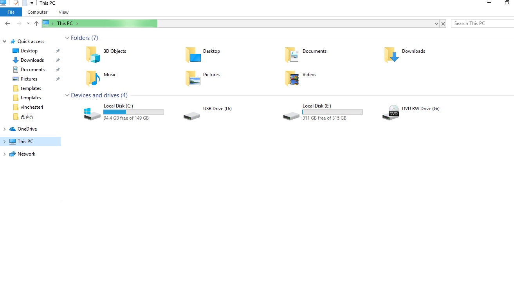Open the ტესტ folder in Quick access
This screenshot has width=514, height=285.
27,117
